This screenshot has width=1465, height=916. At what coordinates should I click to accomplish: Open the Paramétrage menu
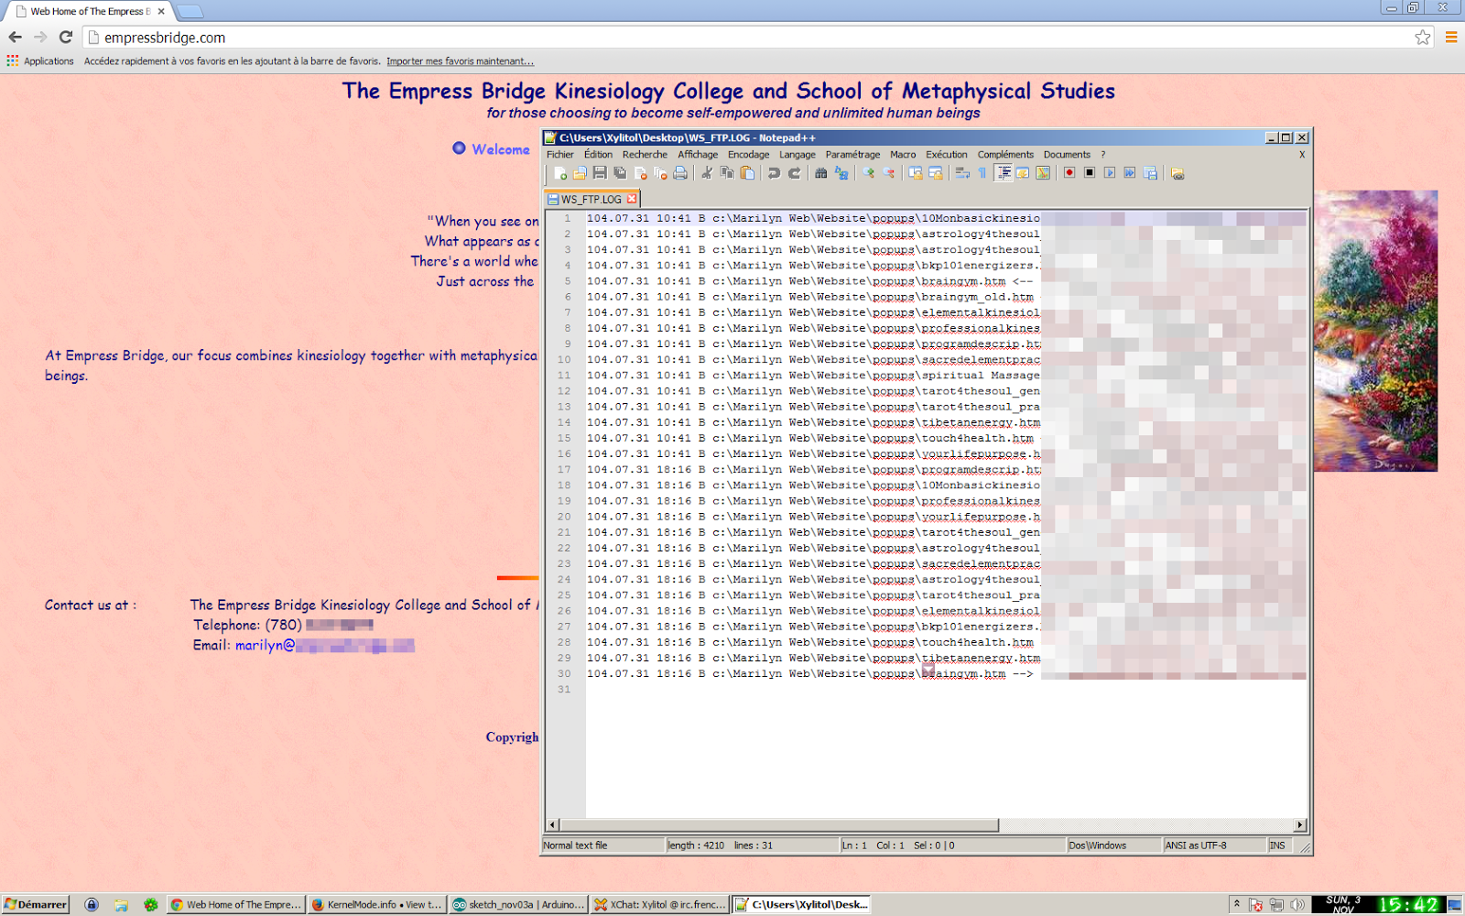pyautogui.click(x=852, y=155)
